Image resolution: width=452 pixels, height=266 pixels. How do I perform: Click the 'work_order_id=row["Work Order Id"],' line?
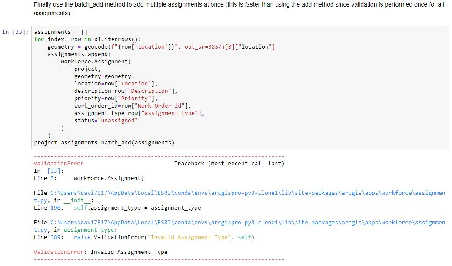(133, 105)
